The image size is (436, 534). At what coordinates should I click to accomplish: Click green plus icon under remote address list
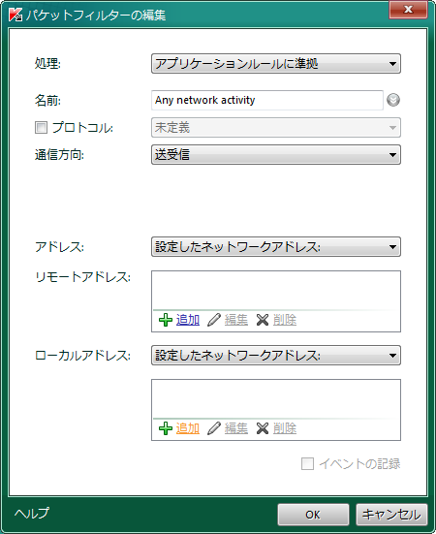tap(166, 320)
